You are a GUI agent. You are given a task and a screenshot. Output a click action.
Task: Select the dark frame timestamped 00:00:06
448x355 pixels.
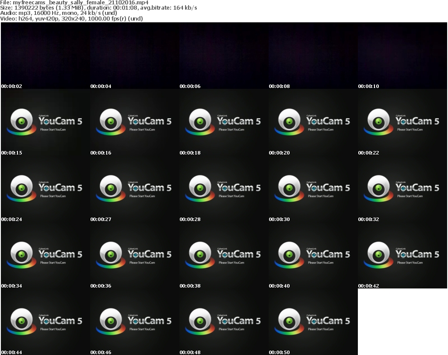[224, 56]
